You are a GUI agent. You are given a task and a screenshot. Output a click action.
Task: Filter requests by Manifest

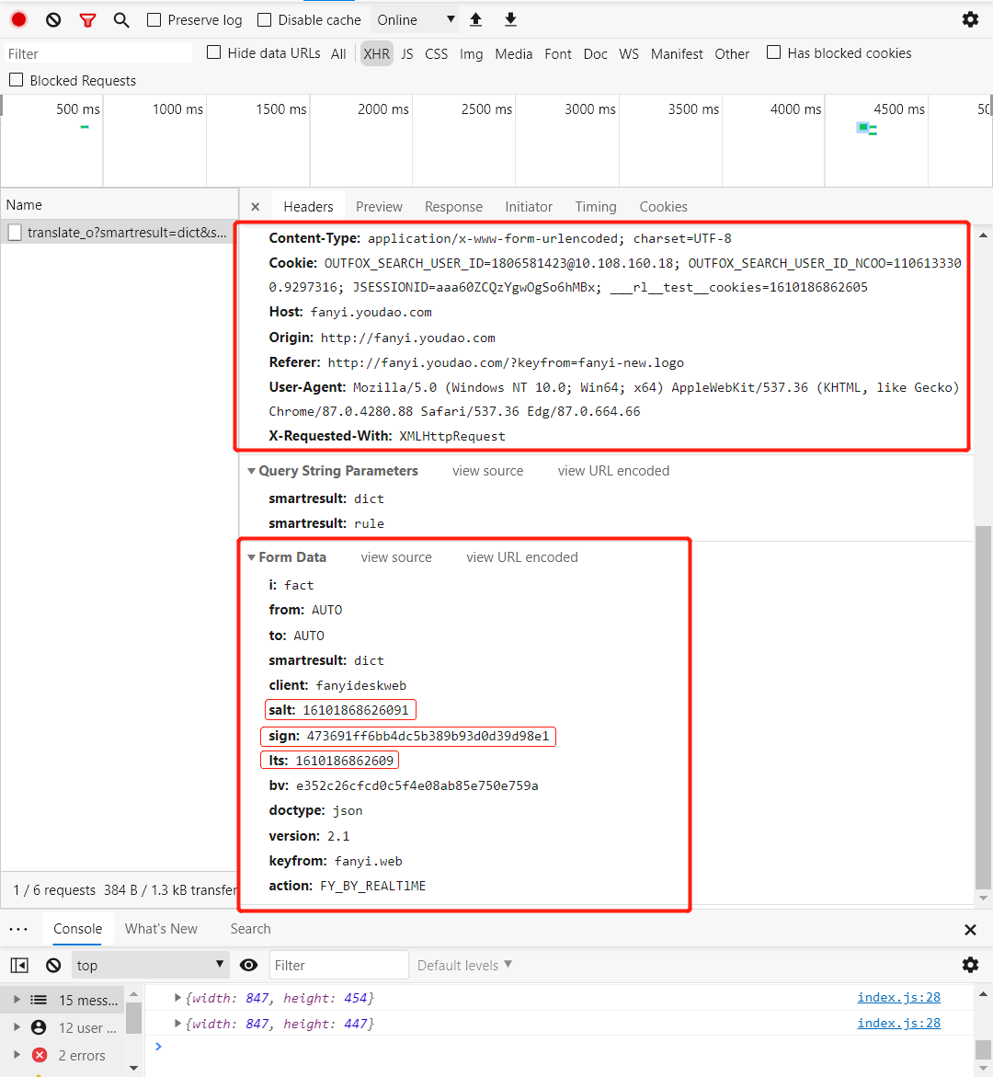[x=677, y=53]
